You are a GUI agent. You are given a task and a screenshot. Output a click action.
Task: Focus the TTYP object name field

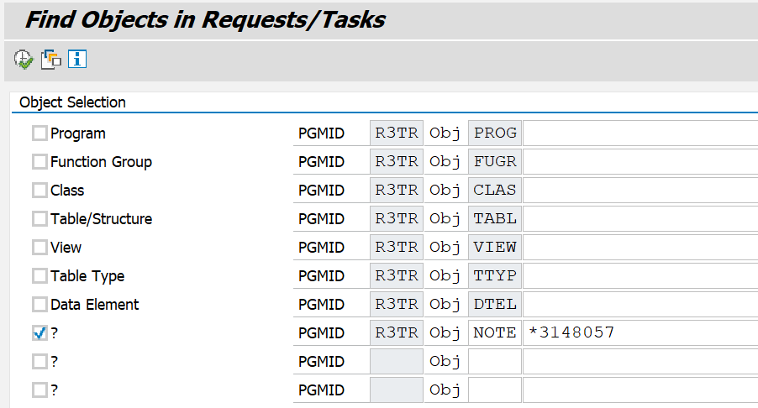pyautogui.click(x=640, y=276)
